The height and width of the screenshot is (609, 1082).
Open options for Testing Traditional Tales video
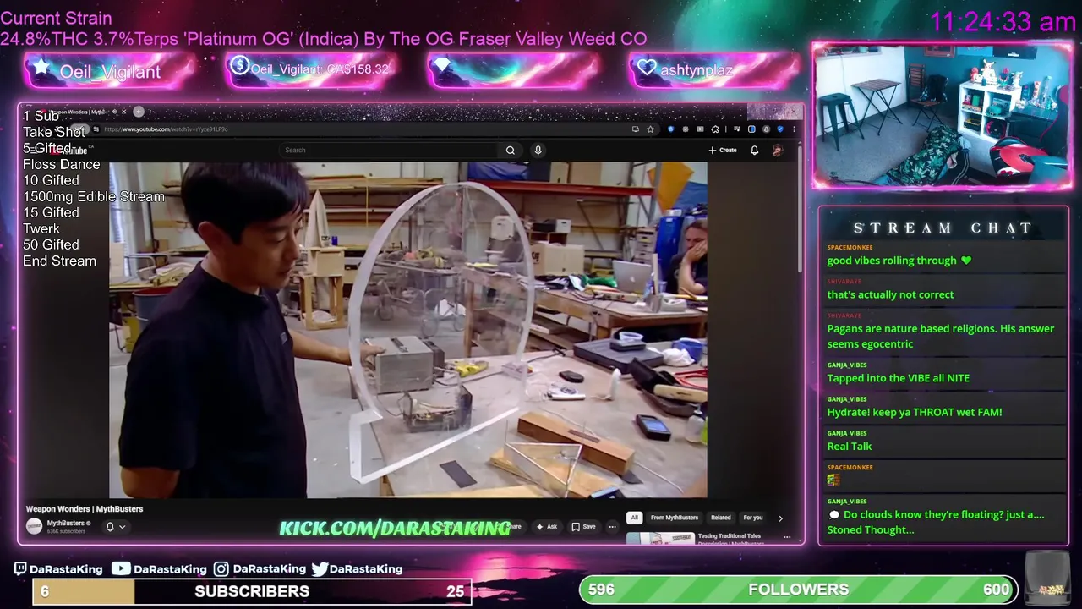[x=787, y=537]
